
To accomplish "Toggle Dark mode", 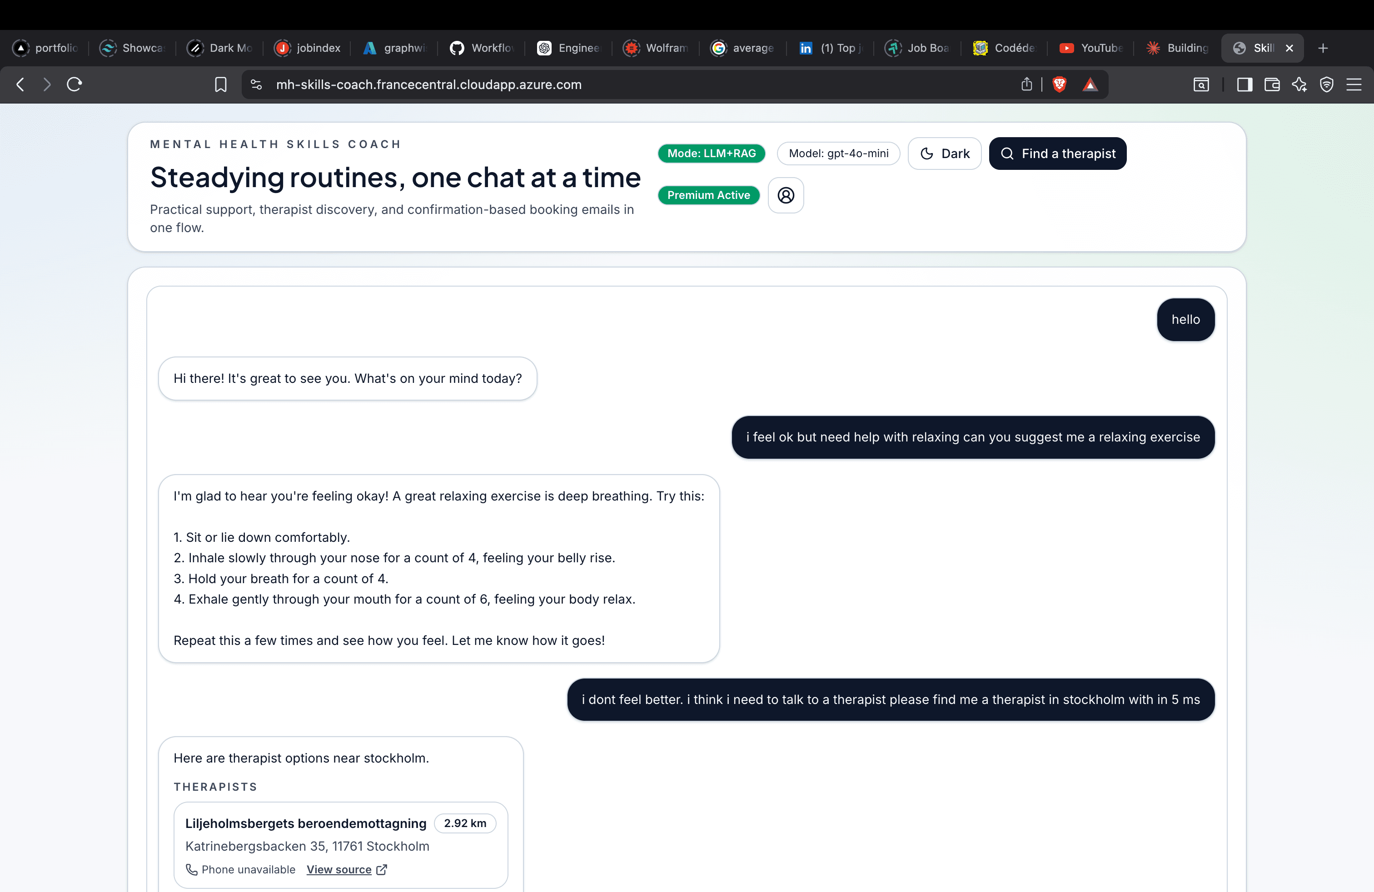I will tap(945, 154).
